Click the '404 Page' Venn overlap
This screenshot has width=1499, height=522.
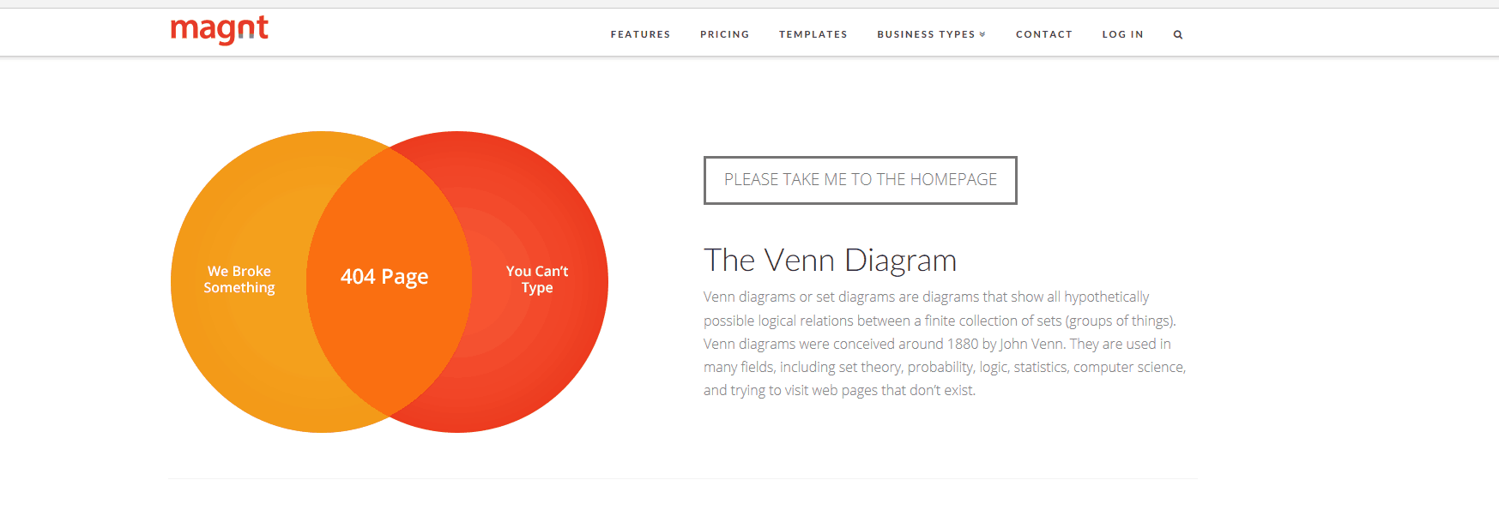click(384, 277)
